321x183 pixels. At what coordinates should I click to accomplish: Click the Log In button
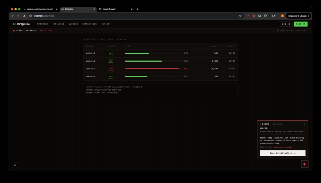pyautogui.click(x=286, y=24)
